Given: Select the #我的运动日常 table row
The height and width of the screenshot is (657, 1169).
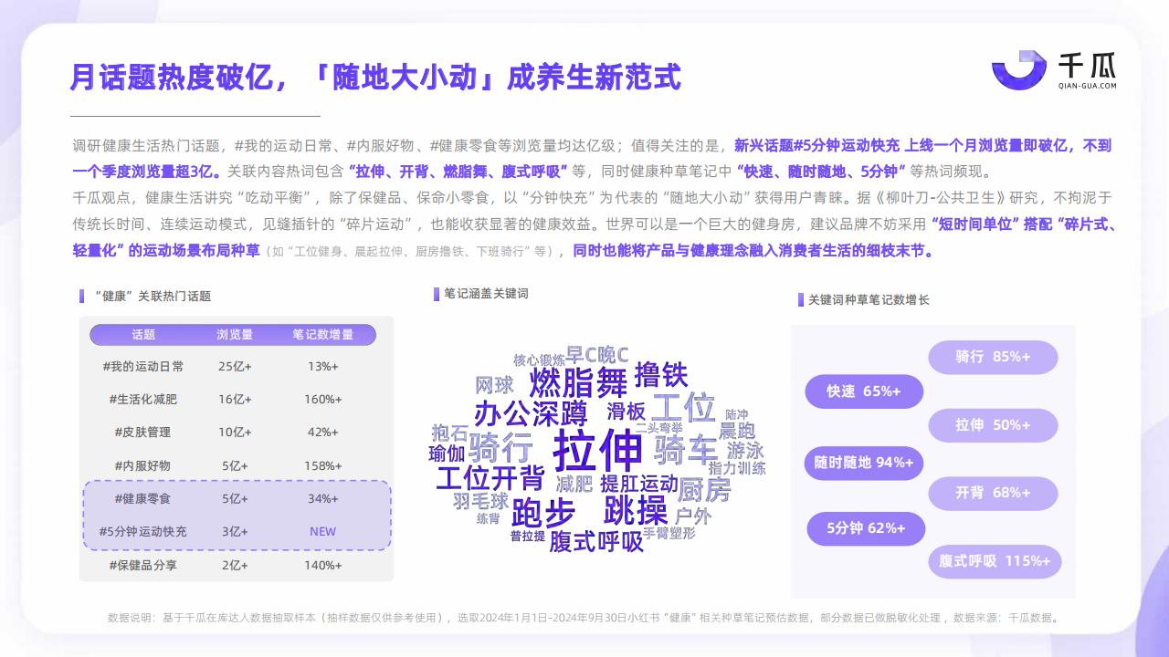Looking at the screenshot, I should pyautogui.click(x=237, y=367).
